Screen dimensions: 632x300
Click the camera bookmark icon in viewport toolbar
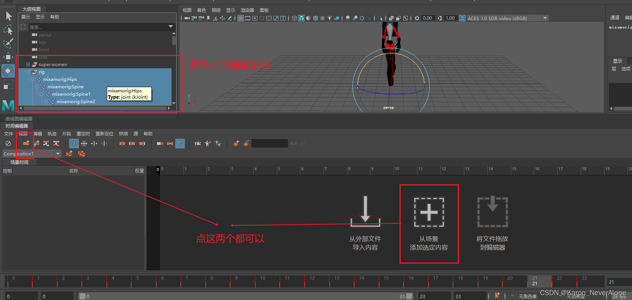(x=208, y=18)
